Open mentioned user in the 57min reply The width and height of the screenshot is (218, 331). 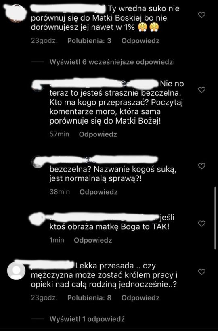coord(139,84)
